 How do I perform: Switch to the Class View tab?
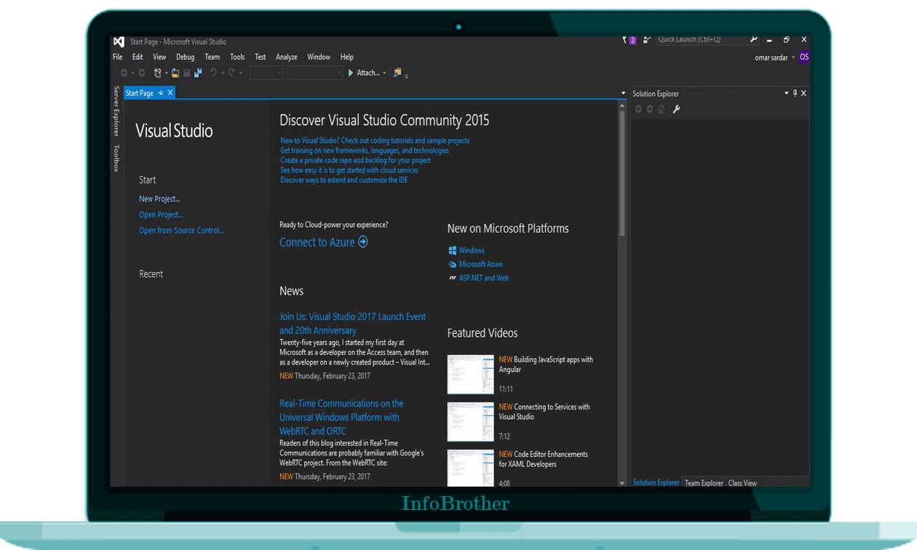[x=742, y=483]
